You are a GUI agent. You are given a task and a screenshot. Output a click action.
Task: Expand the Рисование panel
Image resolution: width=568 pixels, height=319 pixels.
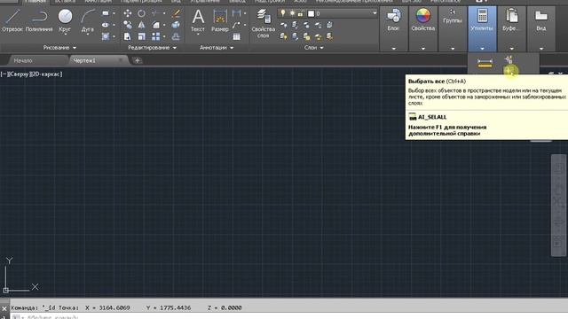59,47
